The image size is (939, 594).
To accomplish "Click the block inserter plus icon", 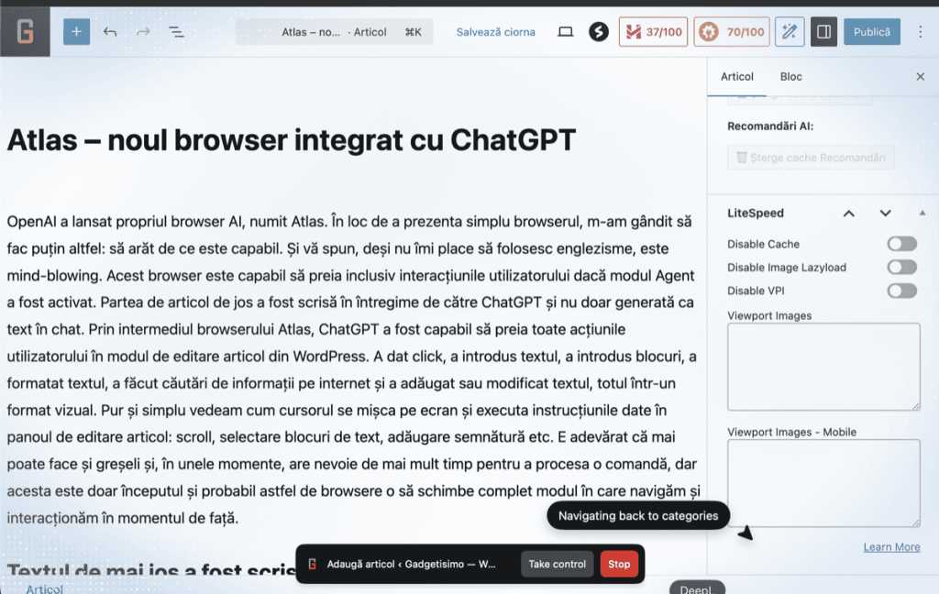I will click(76, 32).
